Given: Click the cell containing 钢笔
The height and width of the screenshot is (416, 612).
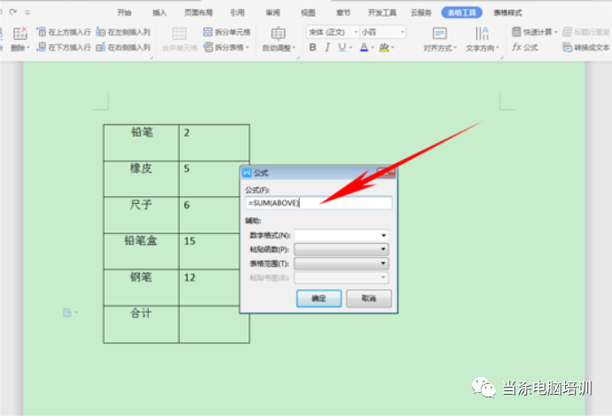Looking at the screenshot, I should pos(141,287).
